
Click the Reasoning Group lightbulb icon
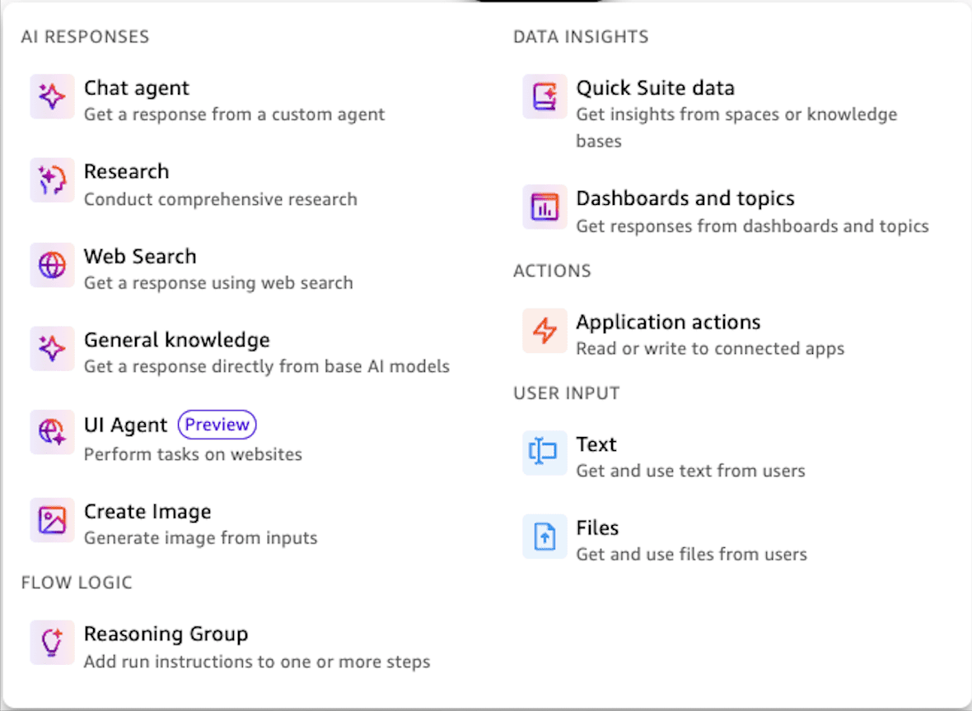click(52, 642)
